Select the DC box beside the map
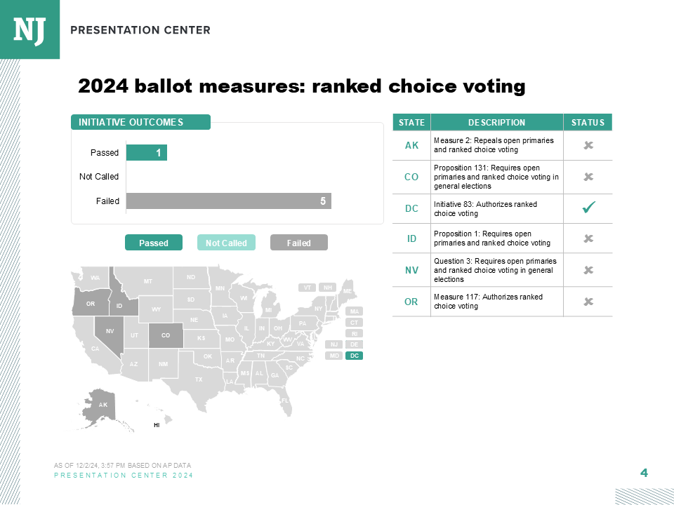 pyautogui.click(x=355, y=356)
